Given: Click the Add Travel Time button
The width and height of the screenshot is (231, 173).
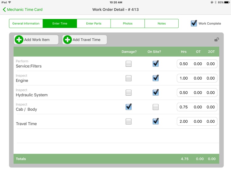Looking at the screenshot, I should [85, 40].
